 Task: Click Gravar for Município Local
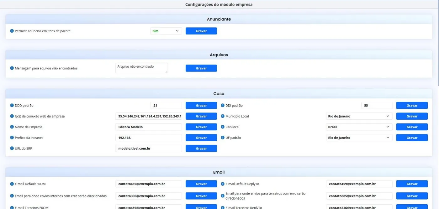click(412, 116)
